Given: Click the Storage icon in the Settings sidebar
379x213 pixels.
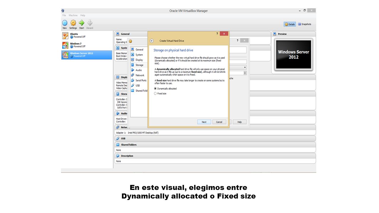Looking at the screenshot, I should [x=133, y=65].
